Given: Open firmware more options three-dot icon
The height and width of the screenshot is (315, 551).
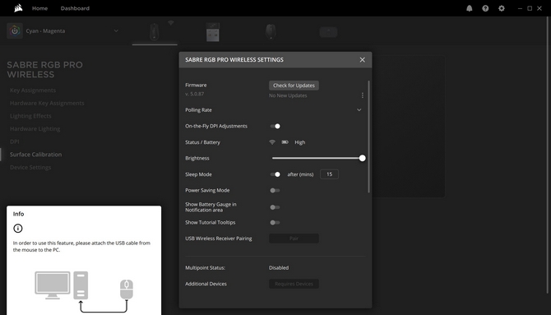Looking at the screenshot, I should pos(363,95).
